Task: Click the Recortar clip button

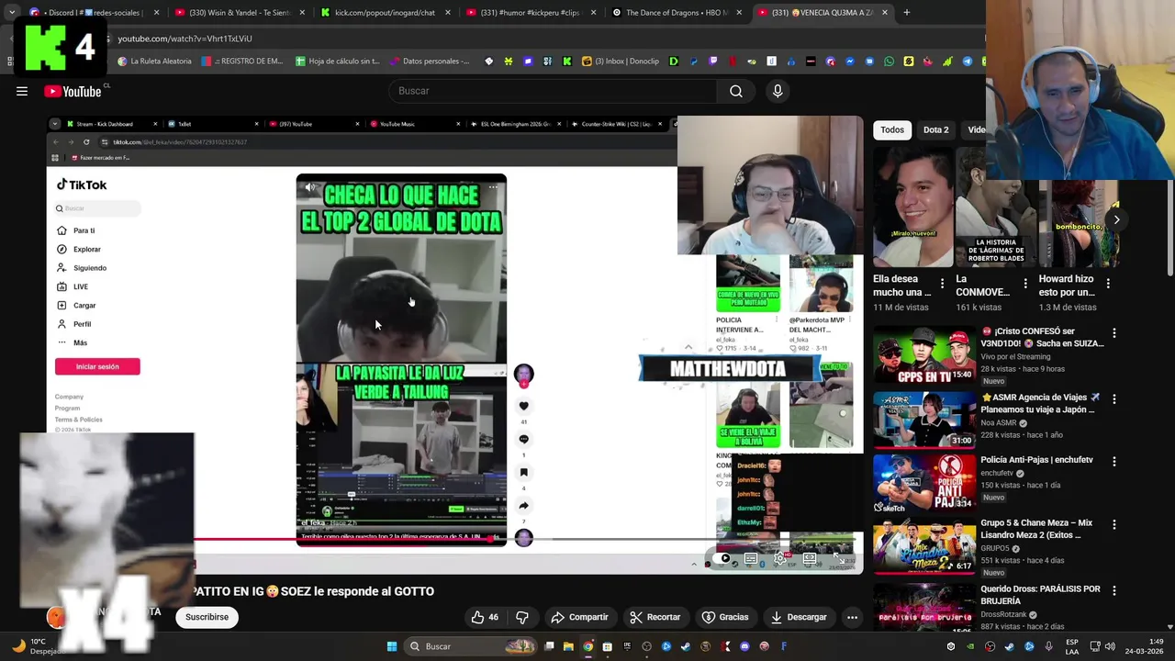Action: 655,617
